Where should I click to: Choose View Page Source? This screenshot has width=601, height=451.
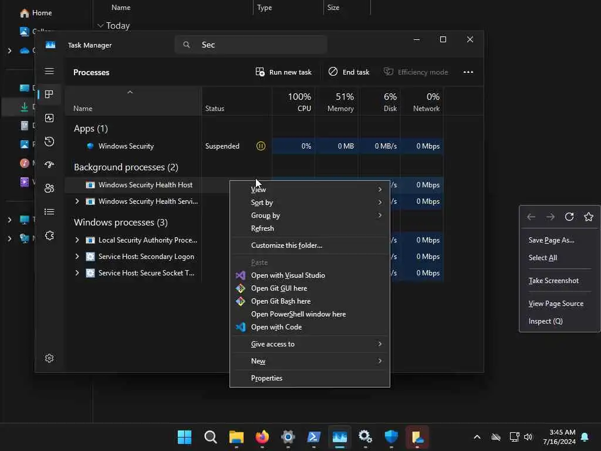click(x=559, y=304)
